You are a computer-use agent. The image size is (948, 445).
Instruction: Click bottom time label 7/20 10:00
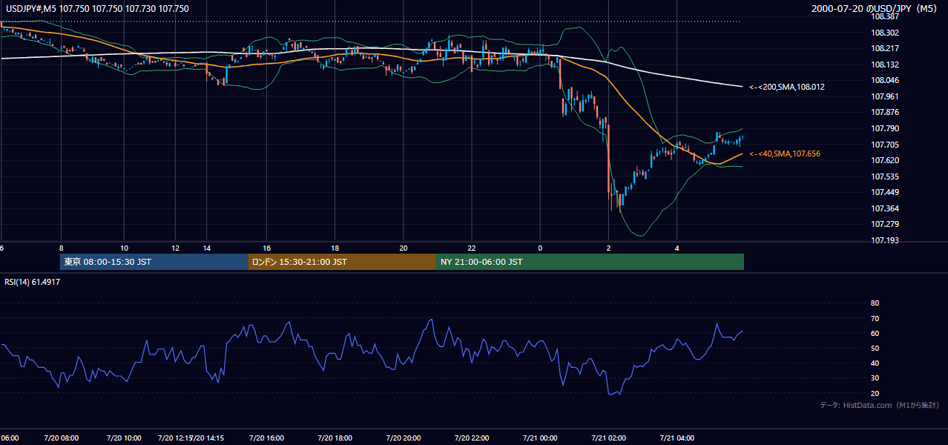click(x=124, y=438)
